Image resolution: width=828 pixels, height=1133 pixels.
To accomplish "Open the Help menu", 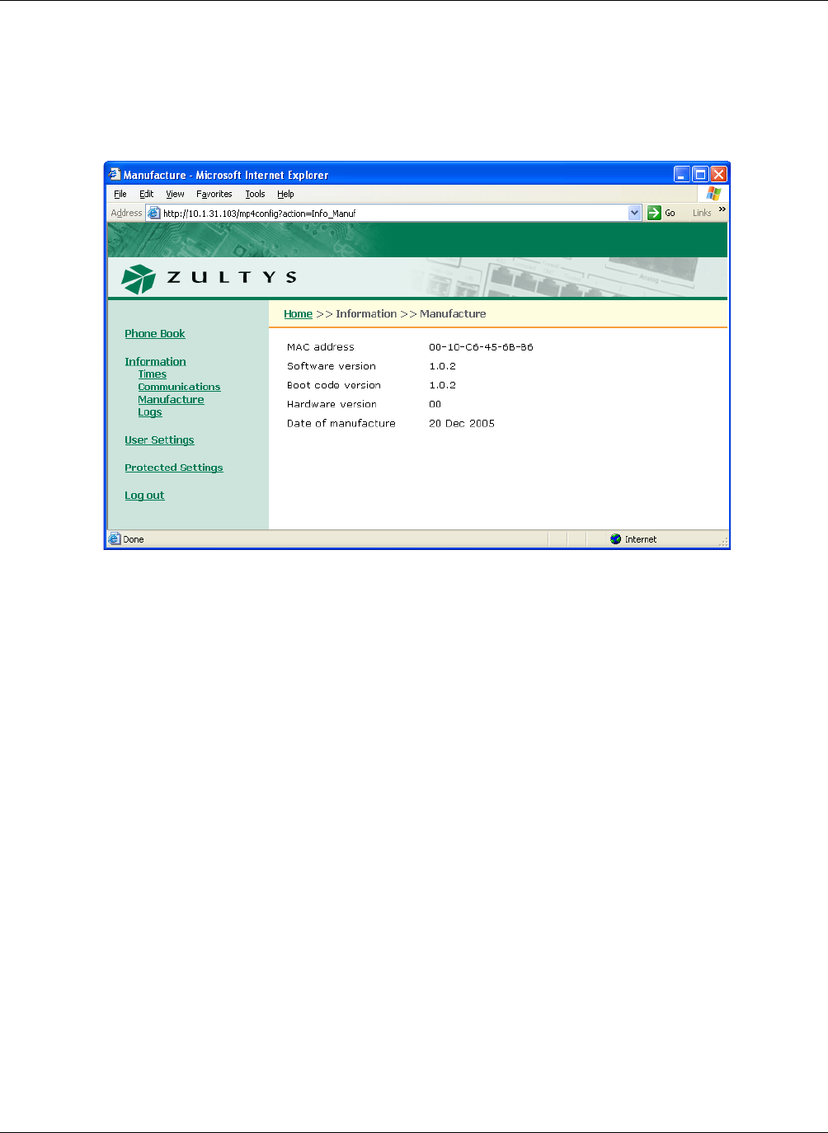I will tap(285, 194).
